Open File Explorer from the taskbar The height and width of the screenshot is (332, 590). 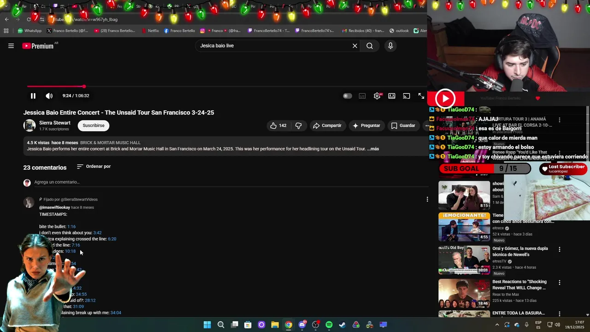pos(275,325)
